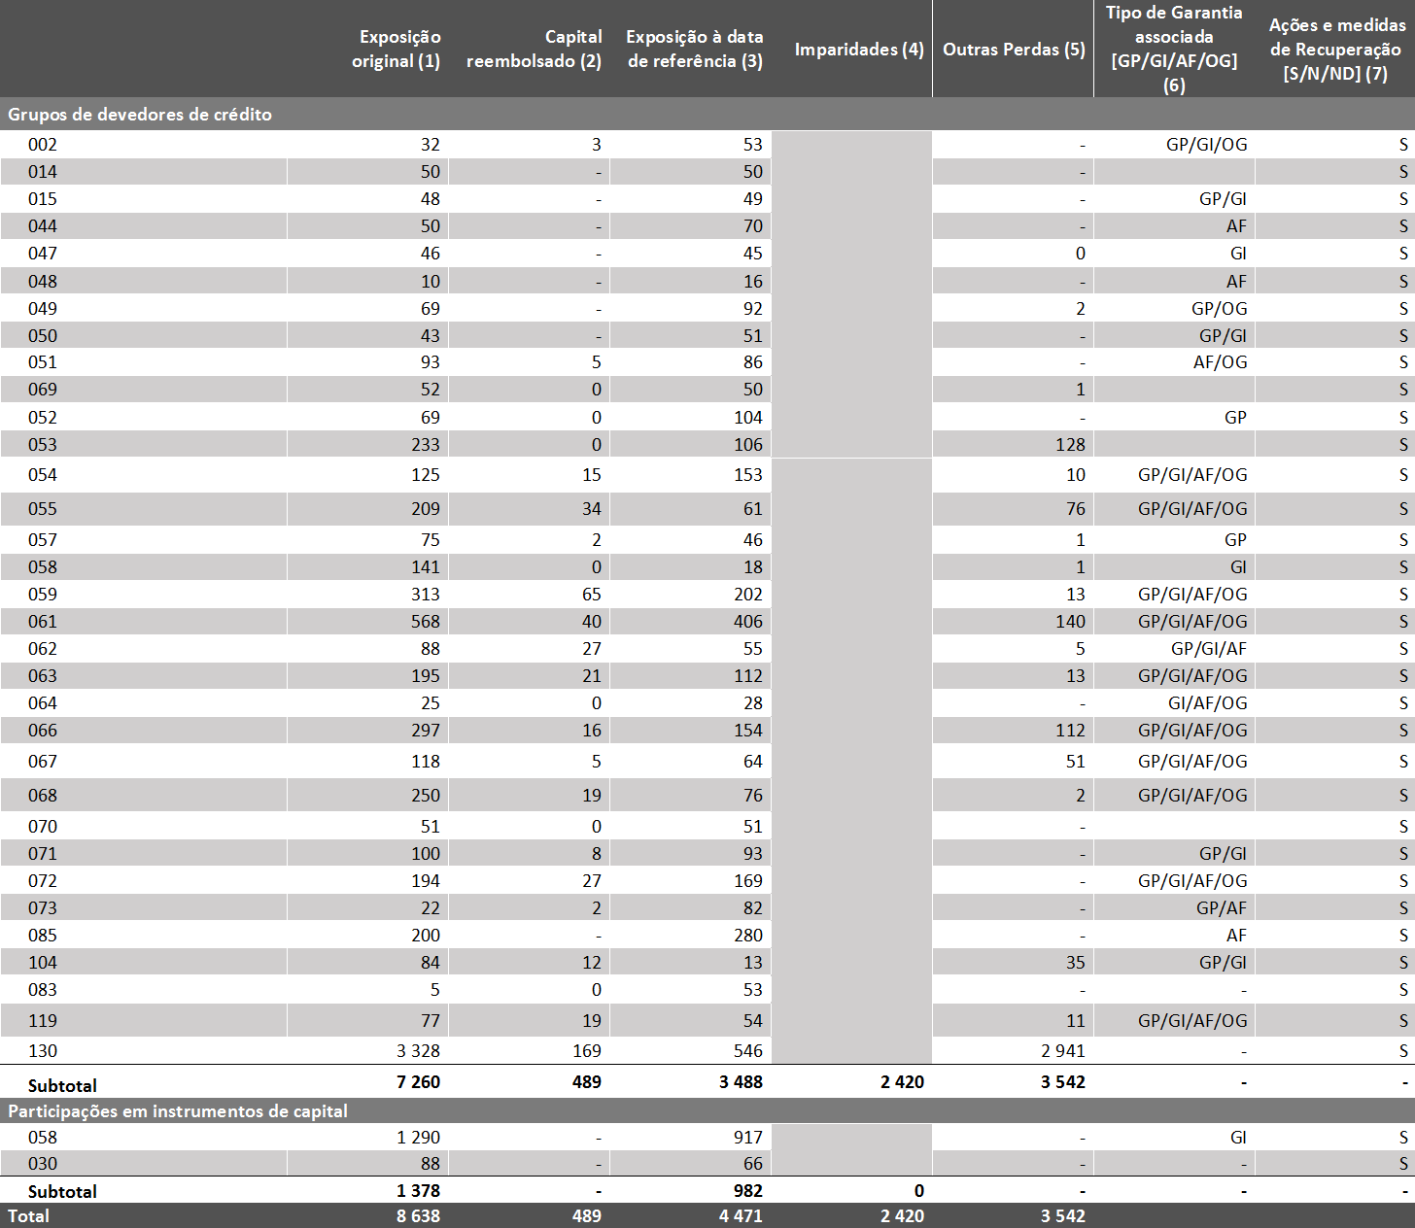Image resolution: width=1415 pixels, height=1228 pixels.
Task: Select row label 070
Action: 43,827
